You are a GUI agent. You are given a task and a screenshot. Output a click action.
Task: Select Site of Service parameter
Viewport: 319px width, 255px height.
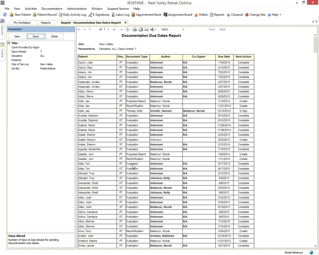click(x=41, y=64)
